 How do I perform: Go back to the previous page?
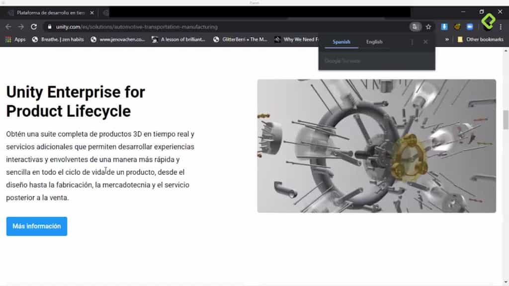(8, 27)
